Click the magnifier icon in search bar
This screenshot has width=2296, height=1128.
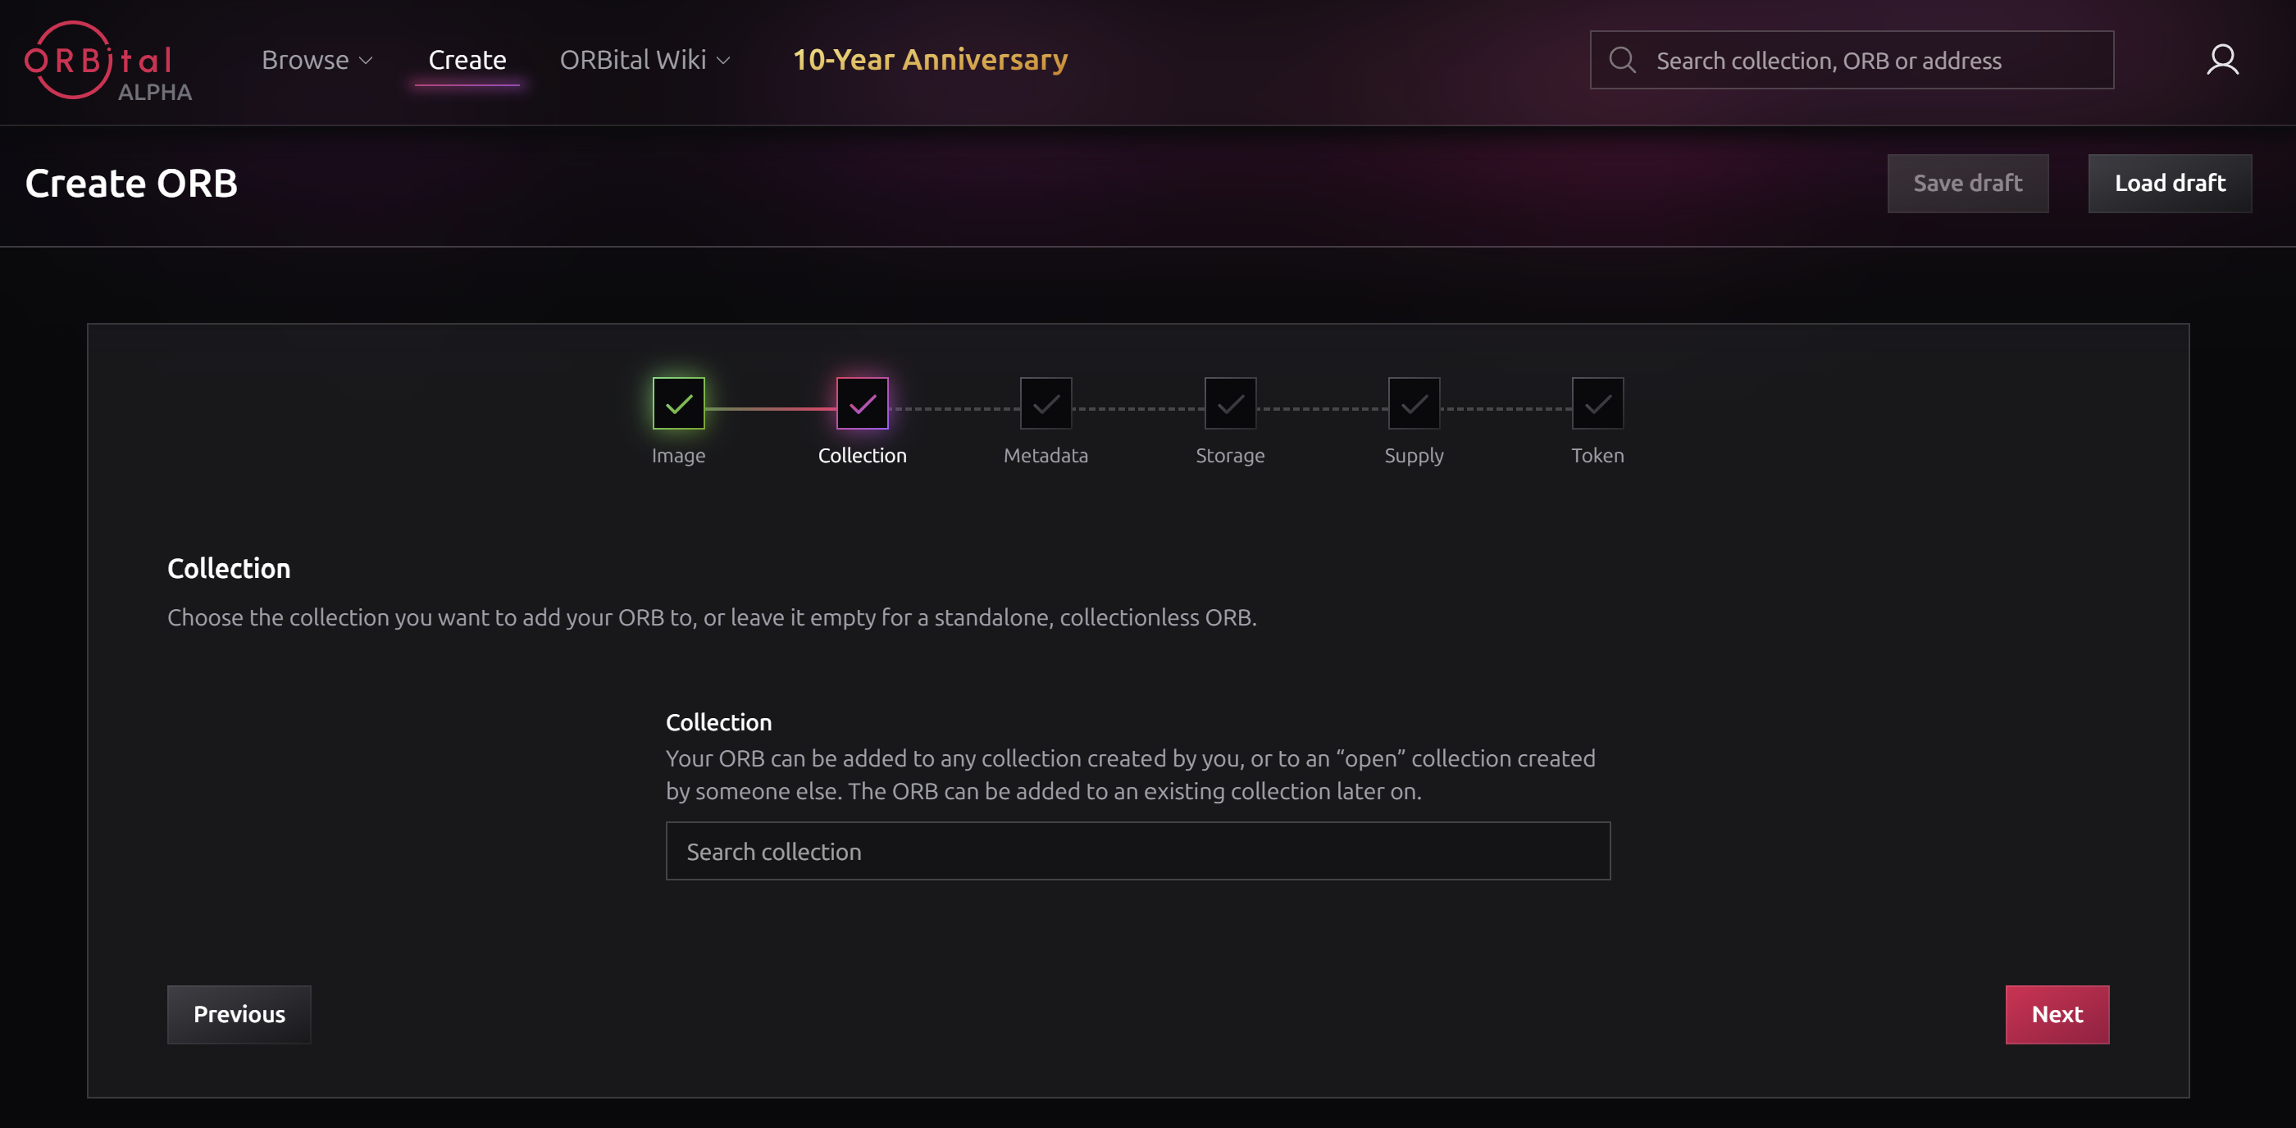click(x=1622, y=60)
